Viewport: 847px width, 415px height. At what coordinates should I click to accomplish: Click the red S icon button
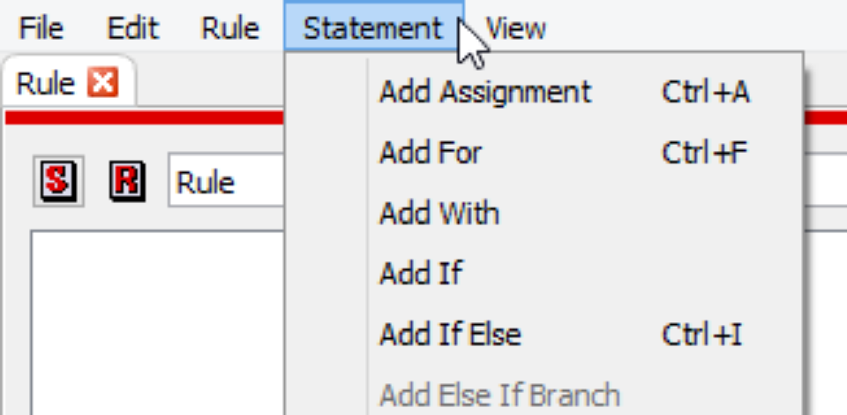58,182
